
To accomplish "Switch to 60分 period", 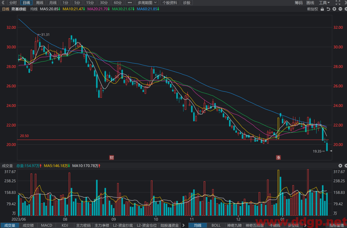I will click(118, 3).
